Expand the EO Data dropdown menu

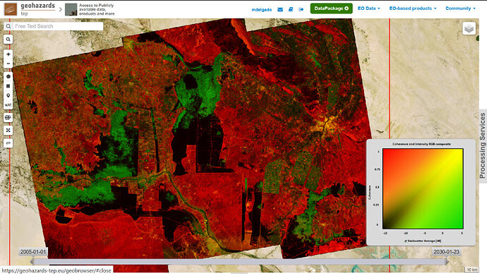368,8
